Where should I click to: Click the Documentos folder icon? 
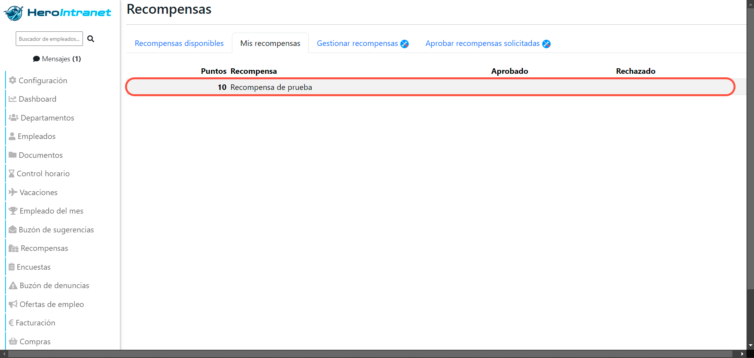[13, 155]
